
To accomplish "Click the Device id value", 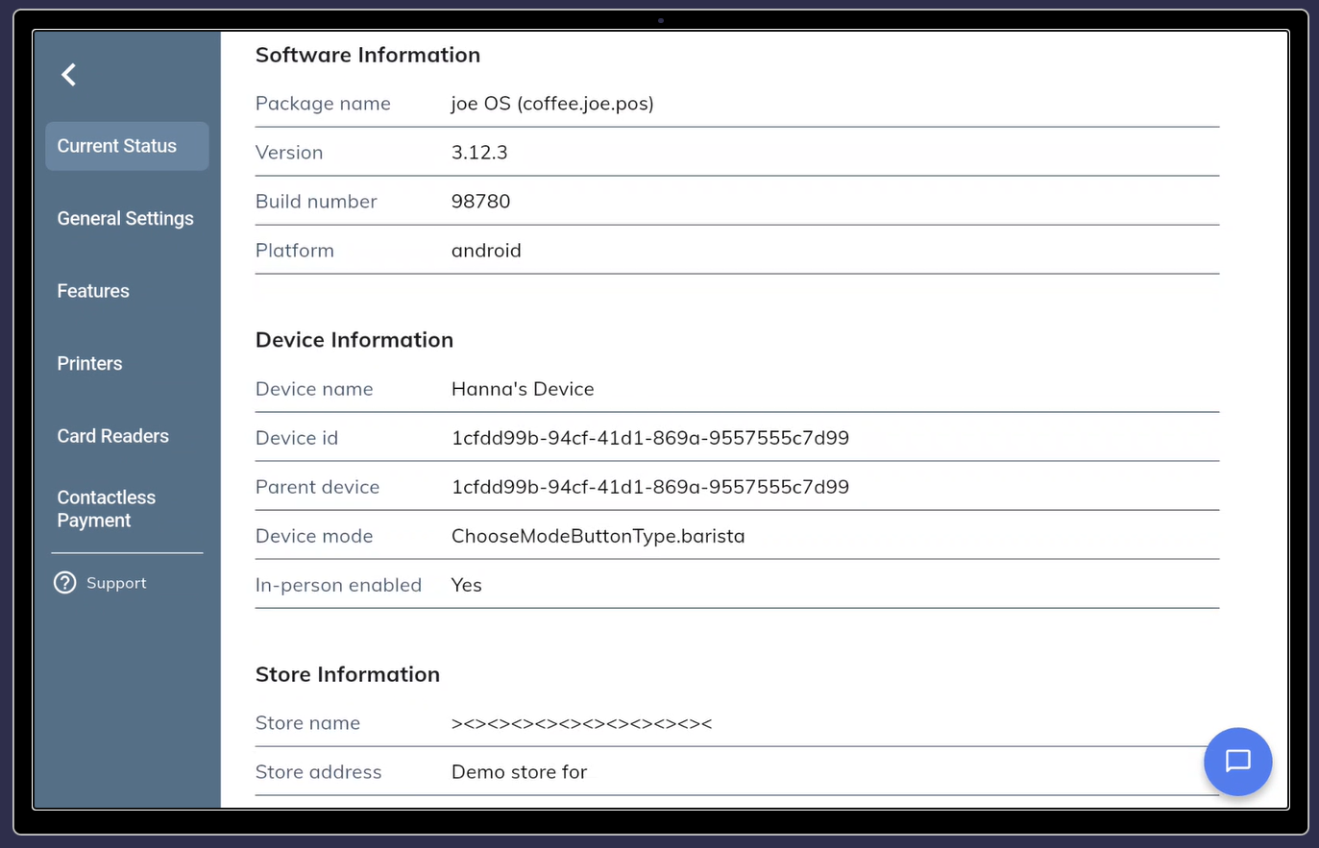I will [x=650, y=438].
